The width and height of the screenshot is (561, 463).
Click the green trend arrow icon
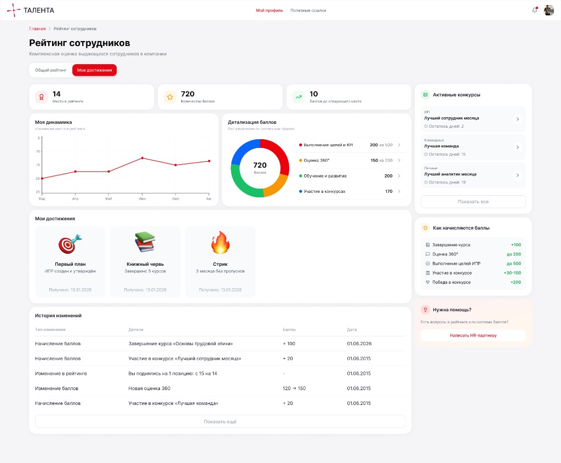[299, 97]
